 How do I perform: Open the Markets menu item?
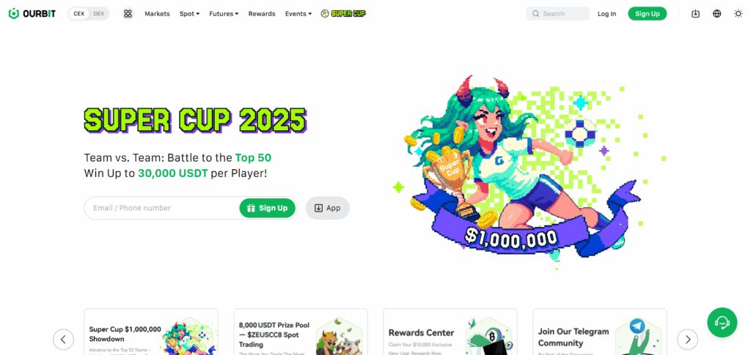click(157, 14)
